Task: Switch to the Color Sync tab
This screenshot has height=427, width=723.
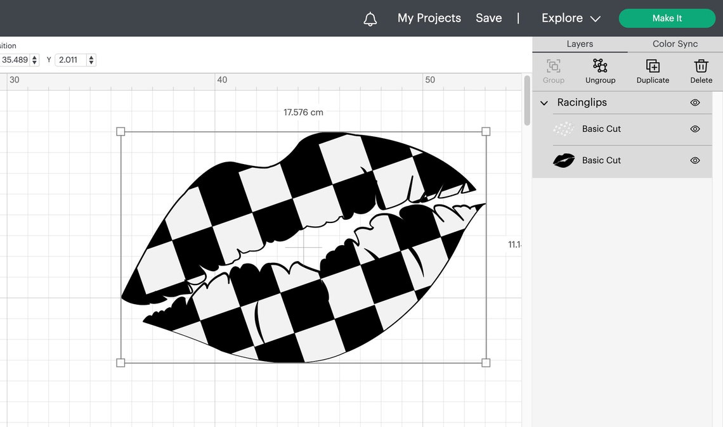Action: coord(674,44)
